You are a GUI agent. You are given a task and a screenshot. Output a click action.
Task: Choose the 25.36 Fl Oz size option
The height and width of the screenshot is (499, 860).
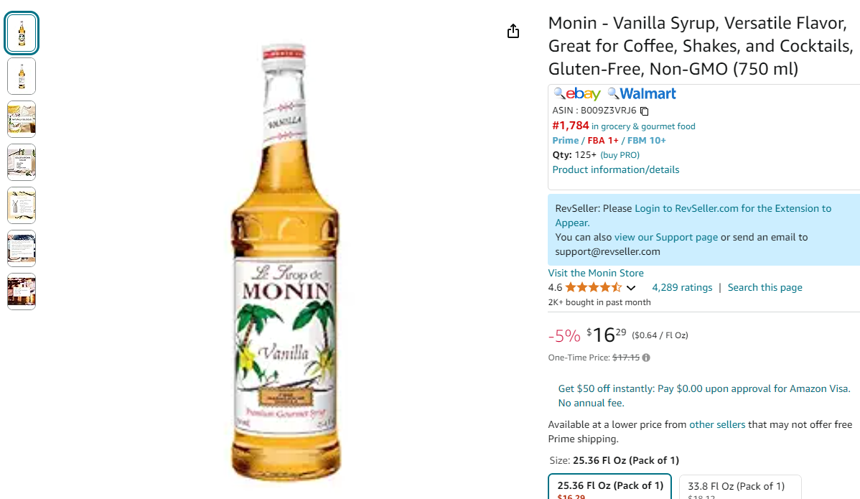tap(610, 487)
